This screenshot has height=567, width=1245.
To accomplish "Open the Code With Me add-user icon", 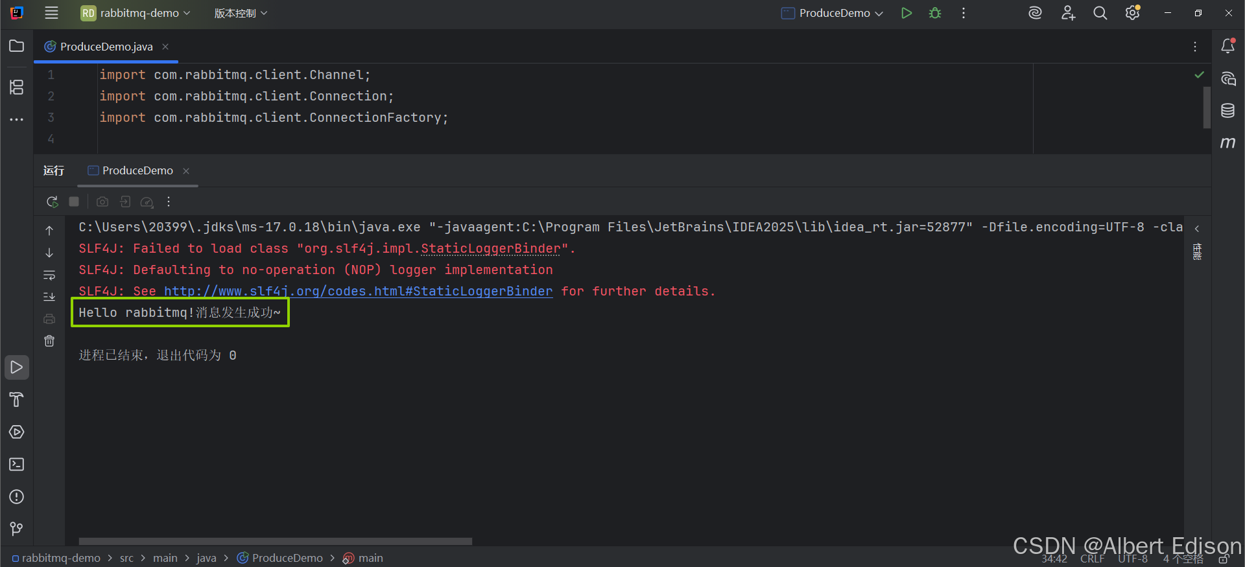I will click(1068, 13).
